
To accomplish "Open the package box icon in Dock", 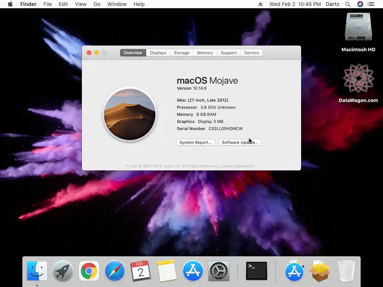I will 320,271.
